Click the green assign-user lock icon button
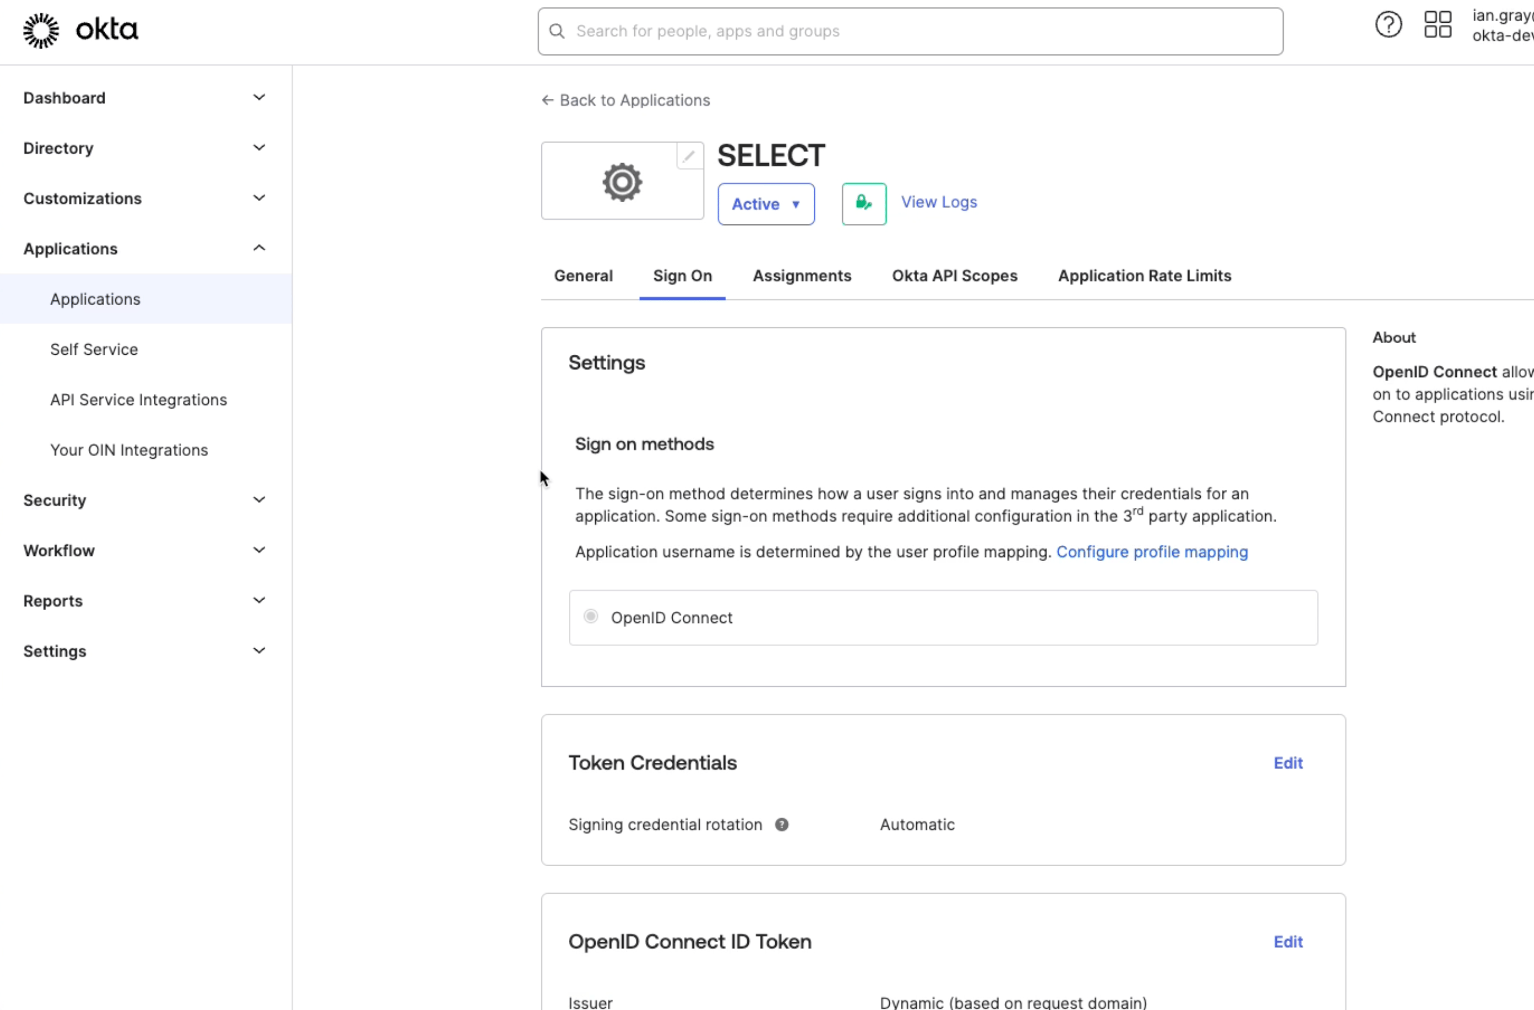Screen dimensions: 1534x1010 point(863,203)
